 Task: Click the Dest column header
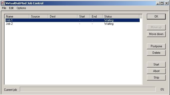pos(63,16)
